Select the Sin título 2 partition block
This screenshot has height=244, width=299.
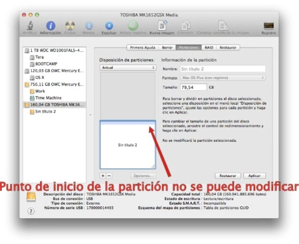(x=128, y=145)
